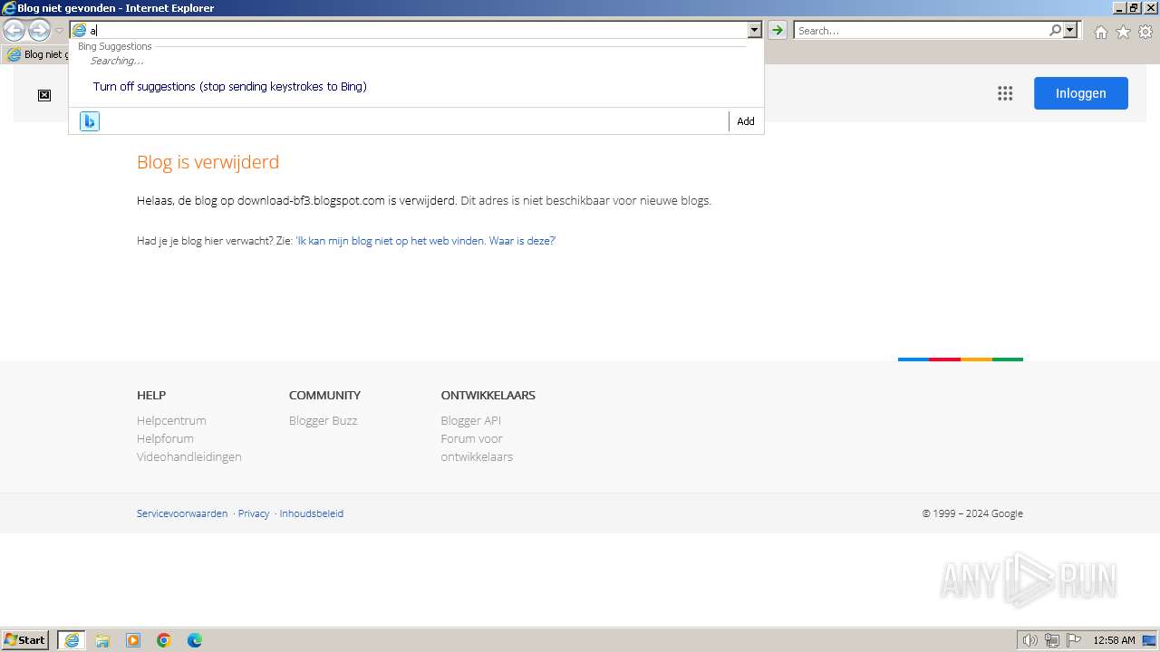
Task: Click the volume speaker tray icon
Action: pyautogui.click(x=1030, y=640)
